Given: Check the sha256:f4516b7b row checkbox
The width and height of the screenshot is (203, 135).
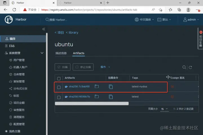Looking at the screenshot, I should click(59, 97).
